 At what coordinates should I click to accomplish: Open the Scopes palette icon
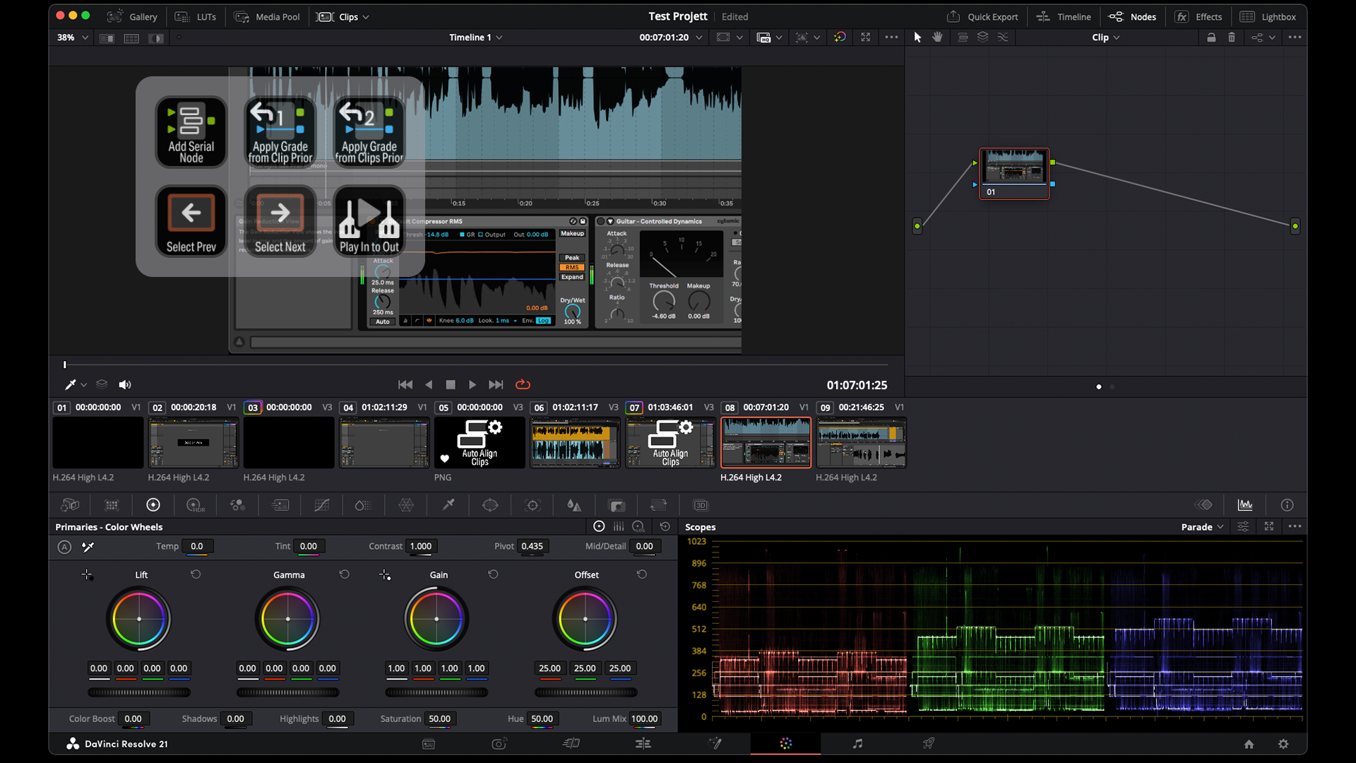pos(1245,505)
